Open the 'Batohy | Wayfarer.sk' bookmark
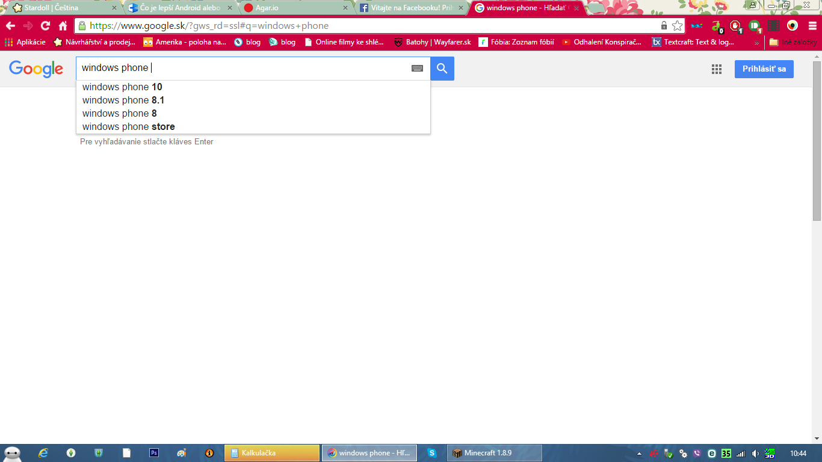This screenshot has height=462, width=822. pyautogui.click(x=432, y=42)
